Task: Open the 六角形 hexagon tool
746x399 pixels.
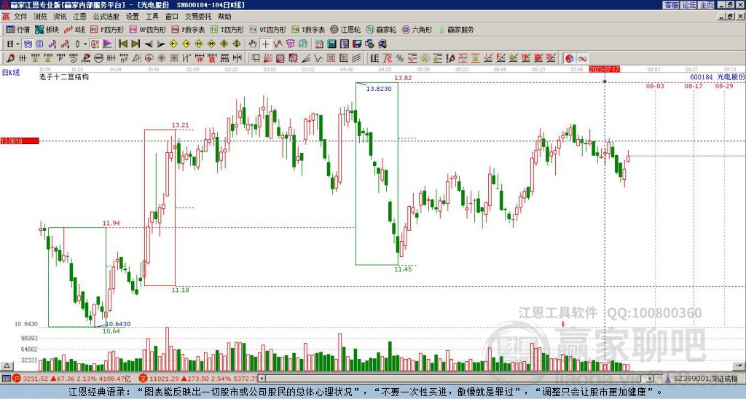Action: point(417,29)
